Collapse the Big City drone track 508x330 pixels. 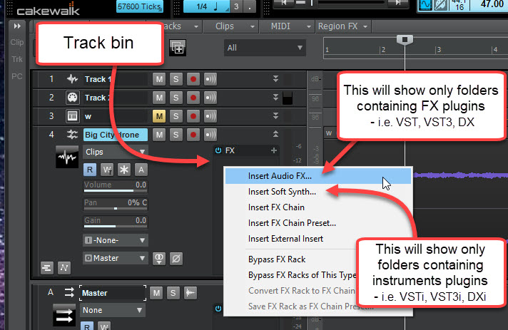tap(275, 134)
